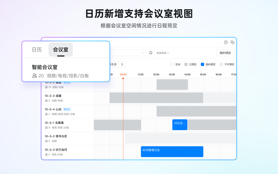The height and width of the screenshot is (174, 278).
Task: Expand the 智能会议室 room entry
Action: click(x=45, y=67)
